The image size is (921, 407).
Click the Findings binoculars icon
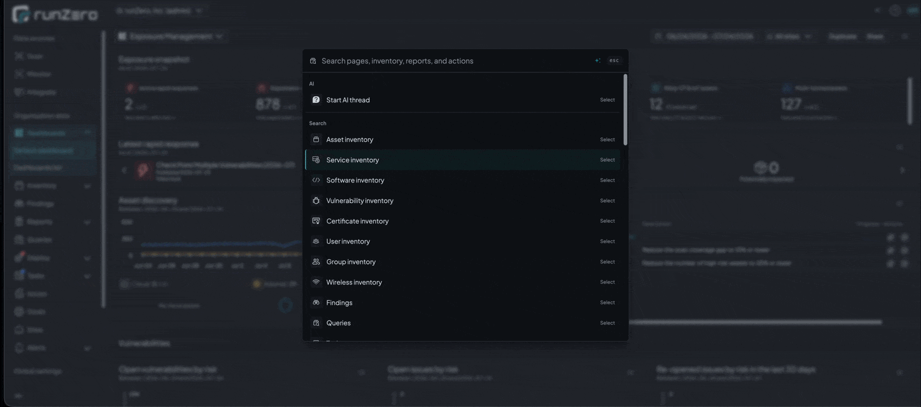(x=316, y=302)
